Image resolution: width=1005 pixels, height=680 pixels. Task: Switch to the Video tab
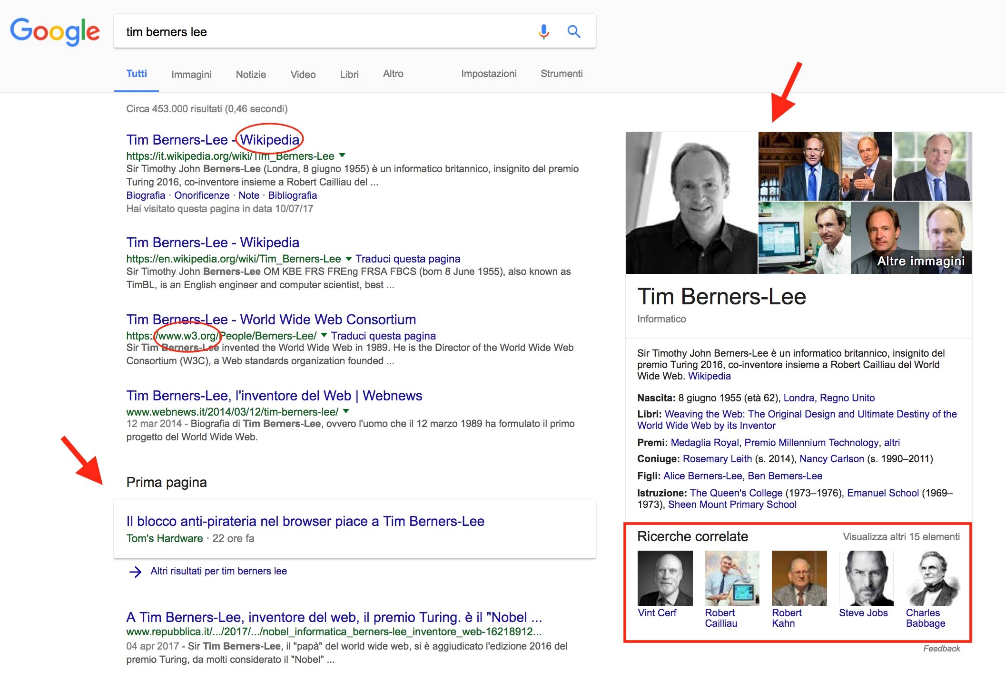point(303,74)
